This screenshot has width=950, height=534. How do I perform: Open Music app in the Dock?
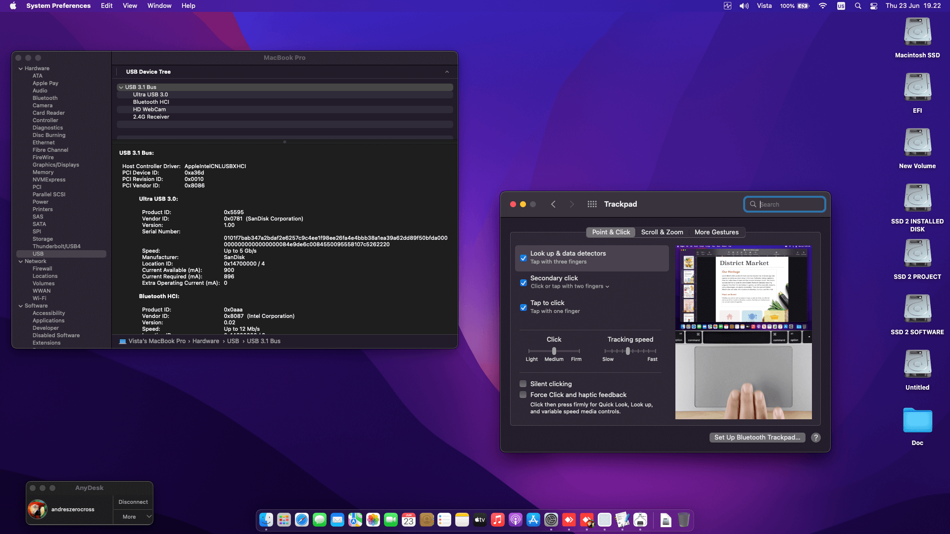pos(498,520)
